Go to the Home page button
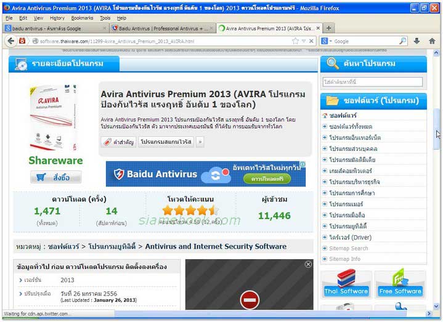This screenshot has height=322, width=443. coord(432,41)
